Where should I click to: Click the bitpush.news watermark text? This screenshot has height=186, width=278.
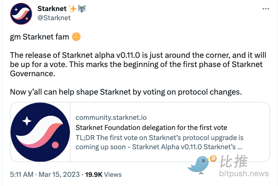tap(244, 174)
